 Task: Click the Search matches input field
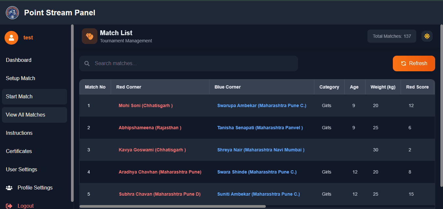[x=189, y=63]
